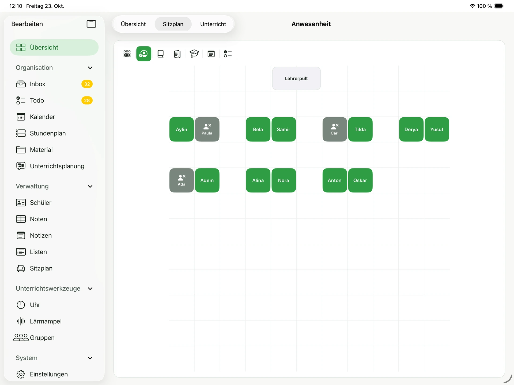The width and height of the screenshot is (514, 385).
Task: Open Material folder item
Action: 54,150
